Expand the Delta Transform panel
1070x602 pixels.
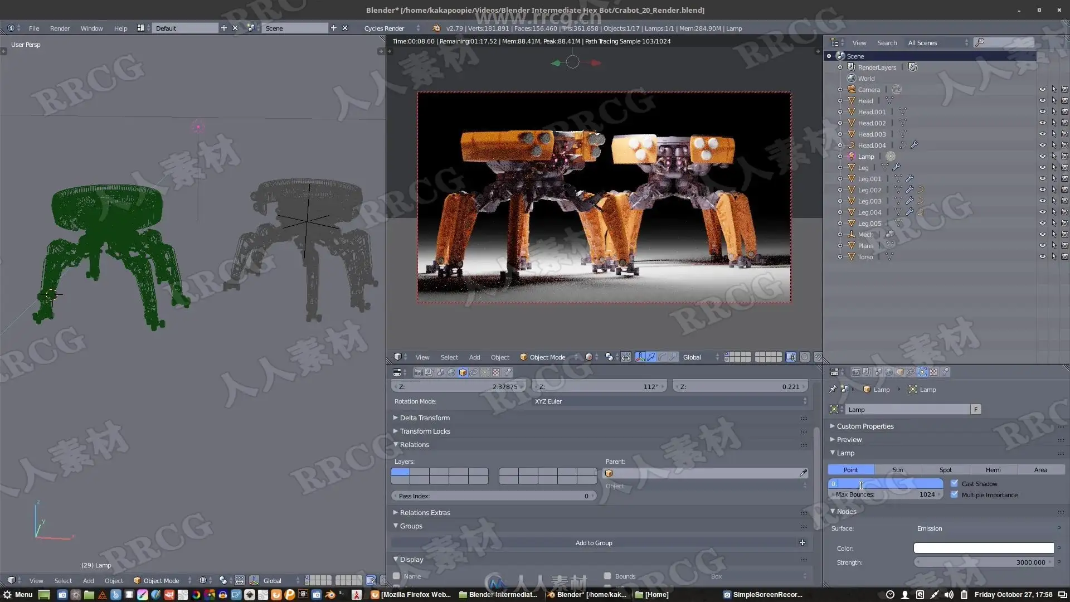pyautogui.click(x=424, y=417)
